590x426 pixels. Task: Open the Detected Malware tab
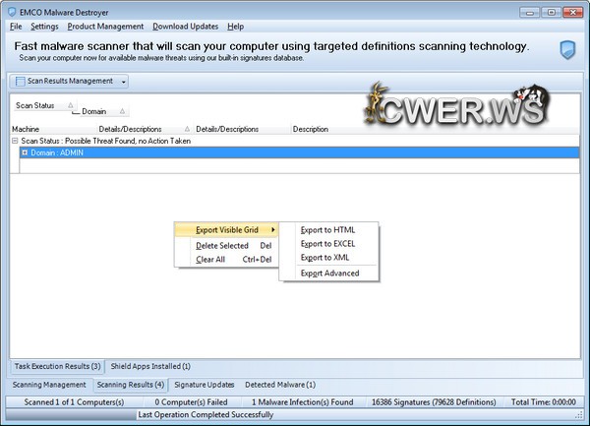point(280,384)
